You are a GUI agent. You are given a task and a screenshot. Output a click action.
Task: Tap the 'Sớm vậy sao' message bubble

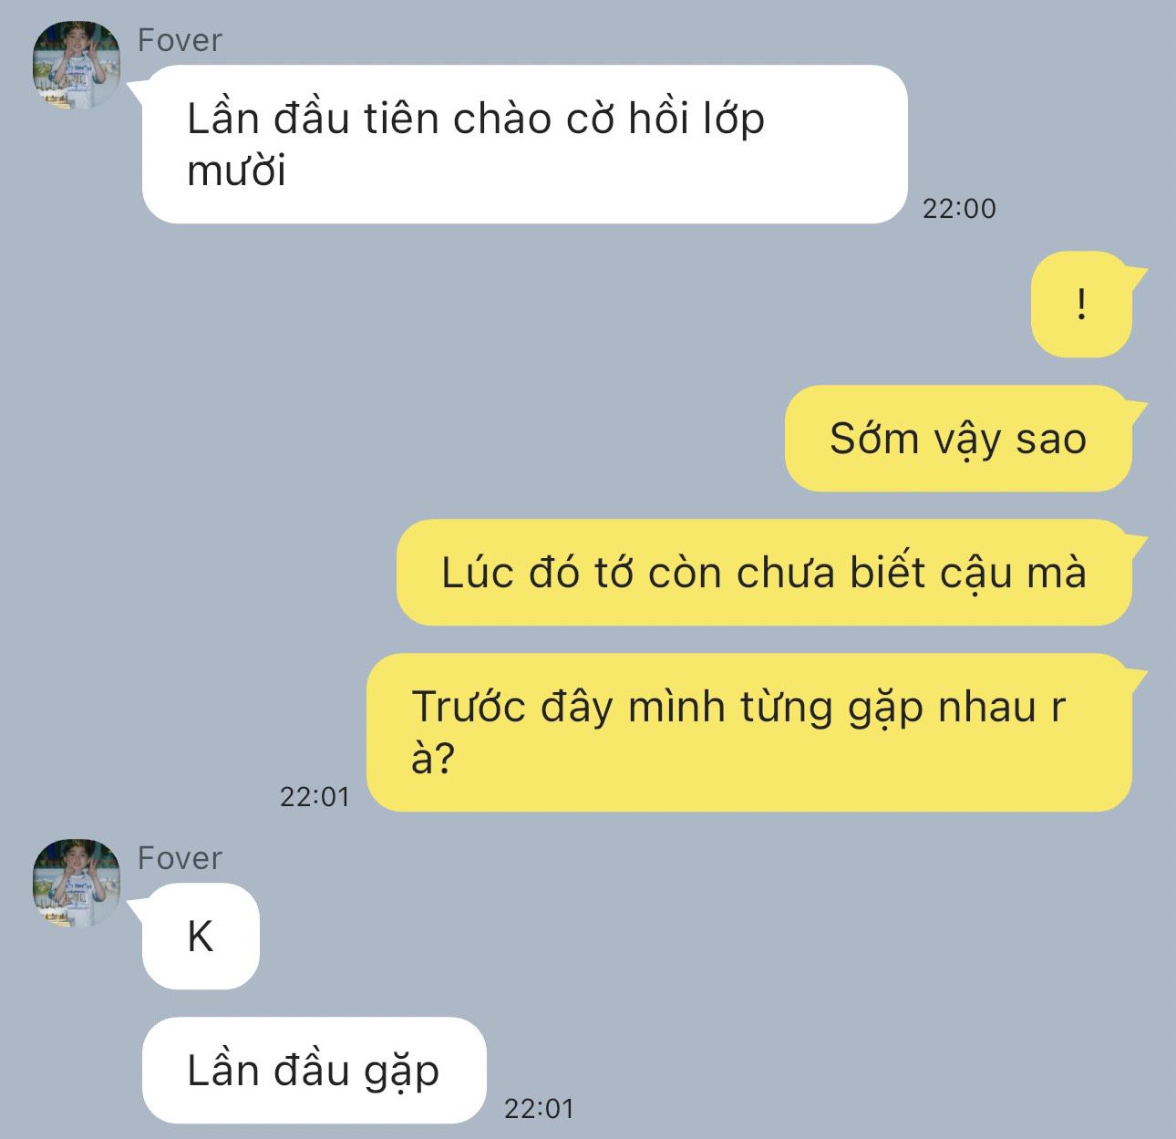pyautogui.click(x=958, y=439)
